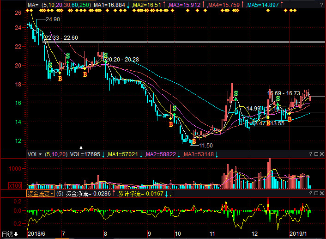Edit 资金流变 parameter (5)

coord(60,194)
